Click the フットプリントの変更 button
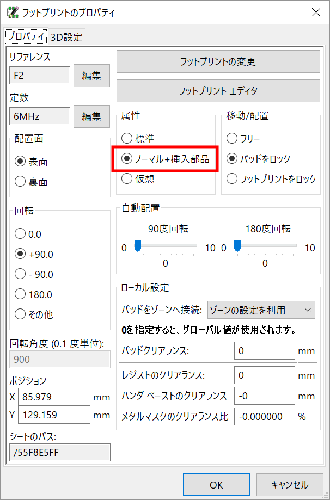Viewport: 330px width, 500px height. tap(218, 61)
